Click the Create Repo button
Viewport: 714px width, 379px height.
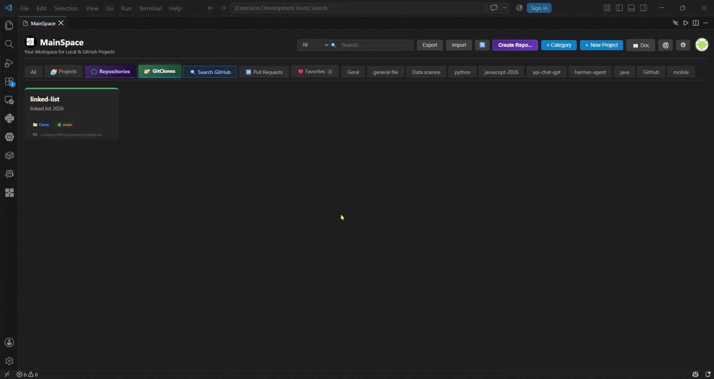tap(515, 45)
